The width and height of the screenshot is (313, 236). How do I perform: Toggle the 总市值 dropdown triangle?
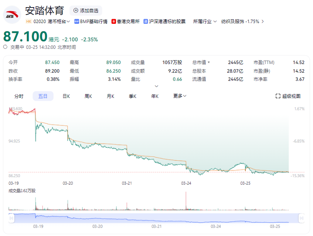coord(209,62)
